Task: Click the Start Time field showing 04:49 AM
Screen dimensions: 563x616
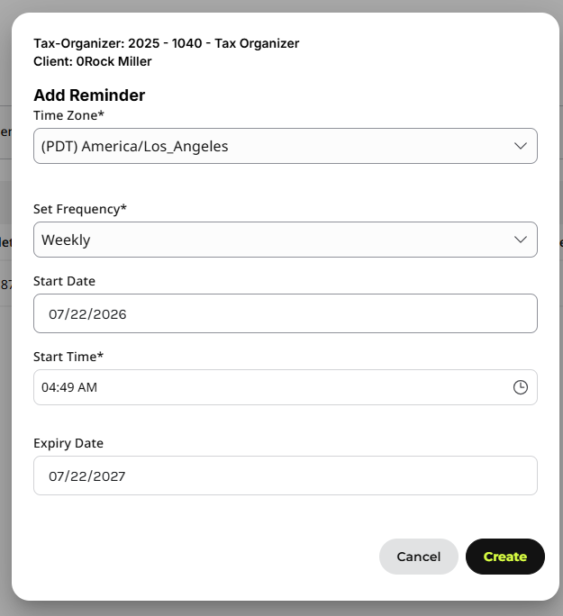Action: (x=286, y=387)
